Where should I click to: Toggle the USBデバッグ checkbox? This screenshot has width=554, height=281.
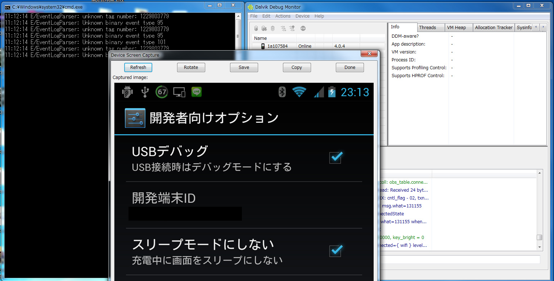335,158
